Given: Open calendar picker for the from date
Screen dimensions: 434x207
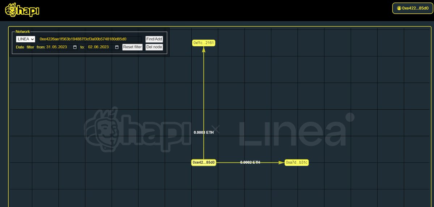Looking at the screenshot, I should click(x=75, y=47).
